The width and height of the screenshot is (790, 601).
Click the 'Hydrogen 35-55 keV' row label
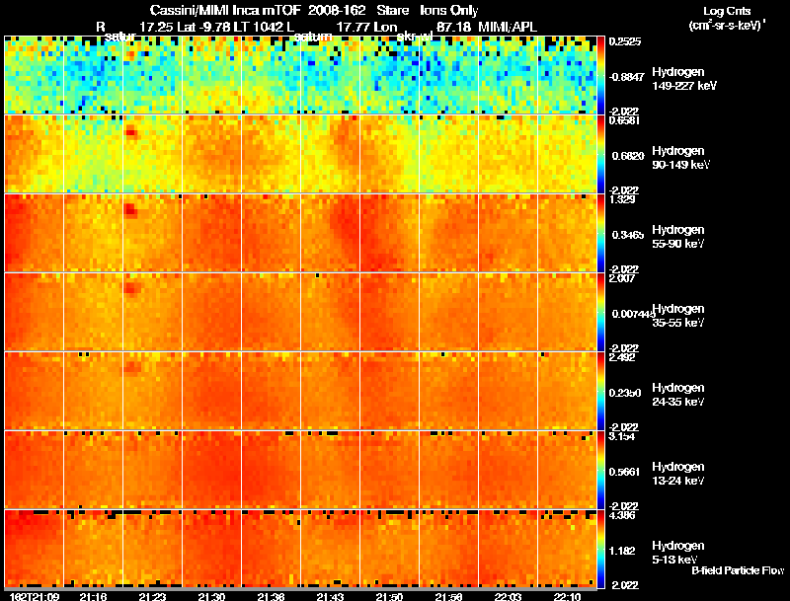click(678, 316)
